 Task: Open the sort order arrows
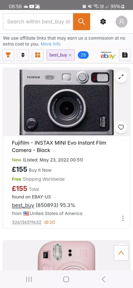(23, 55)
